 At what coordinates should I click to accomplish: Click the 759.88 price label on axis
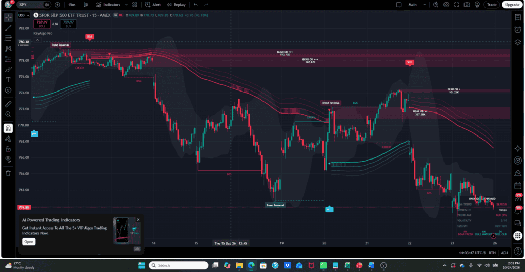(24, 207)
